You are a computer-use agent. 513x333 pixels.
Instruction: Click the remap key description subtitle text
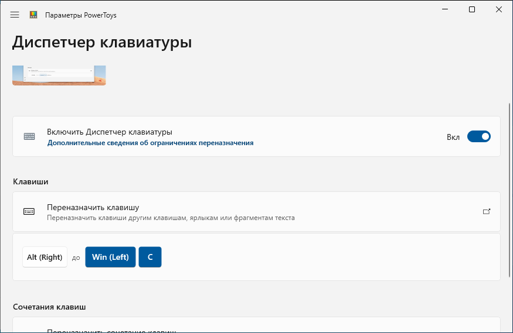pyautogui.click(x=171, y=218)
